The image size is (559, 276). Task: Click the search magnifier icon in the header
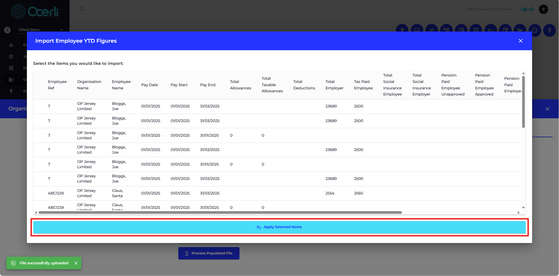click(x=82, y=9)
